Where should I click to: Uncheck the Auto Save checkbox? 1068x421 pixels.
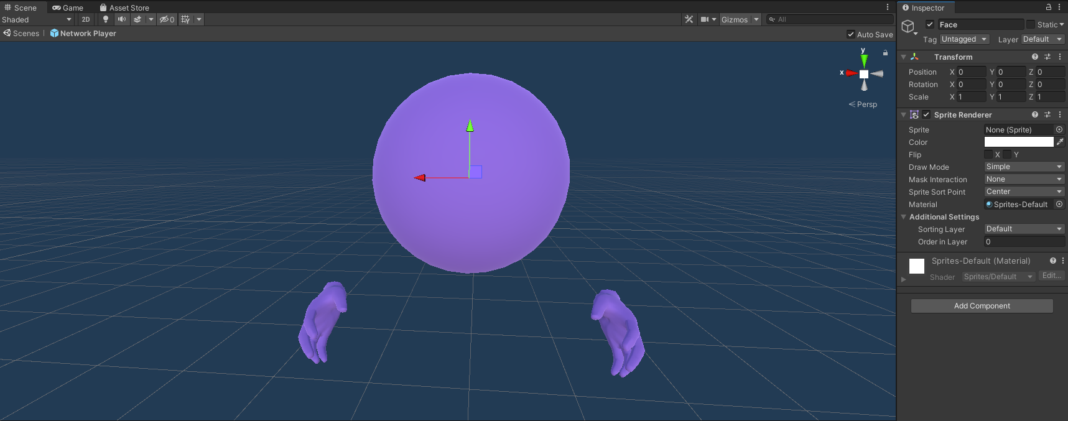[x=851, y=34]
